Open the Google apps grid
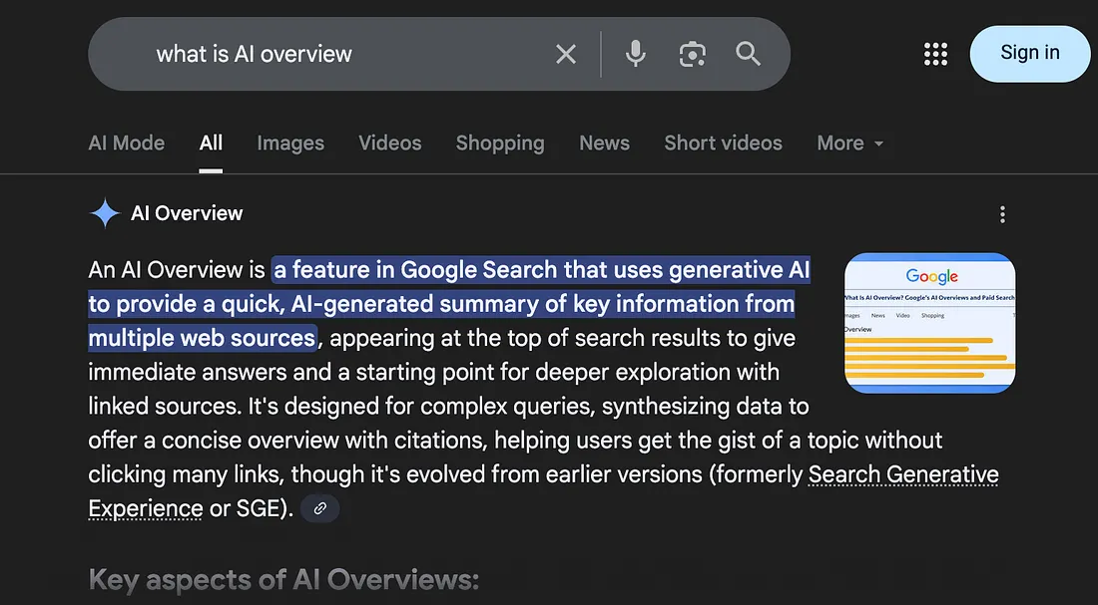Image resolution: width=1098 pixels, height=605 pixels. click(935, 54)
